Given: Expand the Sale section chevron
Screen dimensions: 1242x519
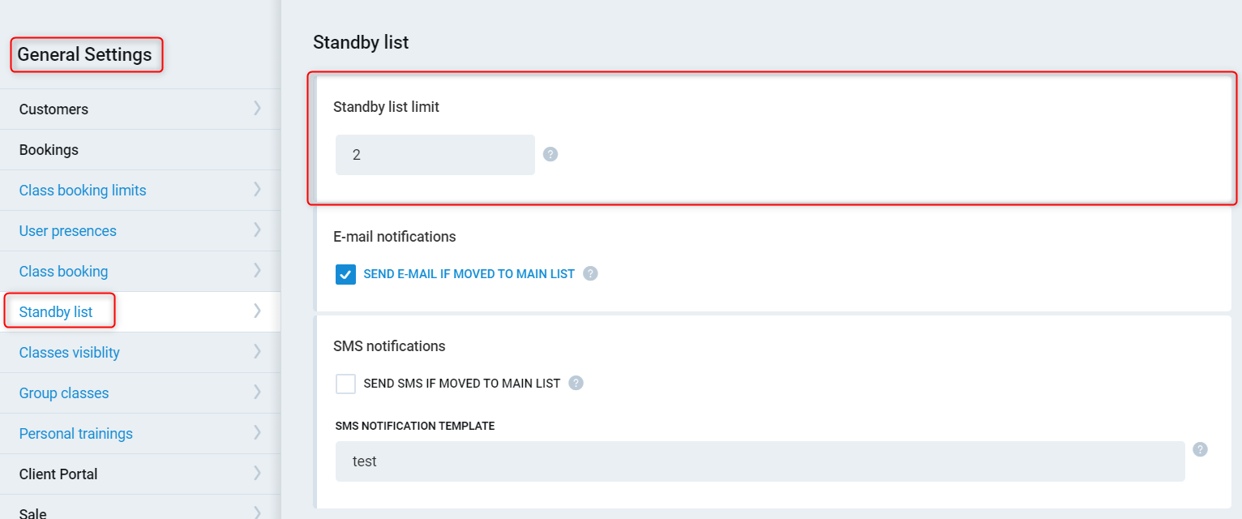Looking at the screenshot, I should [x=257, y=512].
